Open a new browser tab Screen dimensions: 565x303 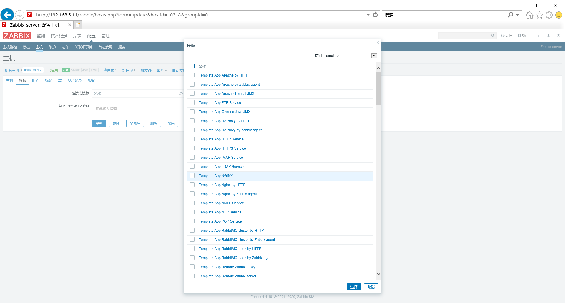(77, 25)
